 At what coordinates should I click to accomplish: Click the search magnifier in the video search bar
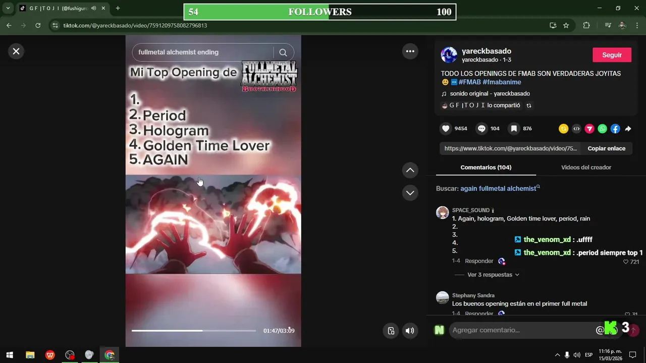tap(283, 52)
